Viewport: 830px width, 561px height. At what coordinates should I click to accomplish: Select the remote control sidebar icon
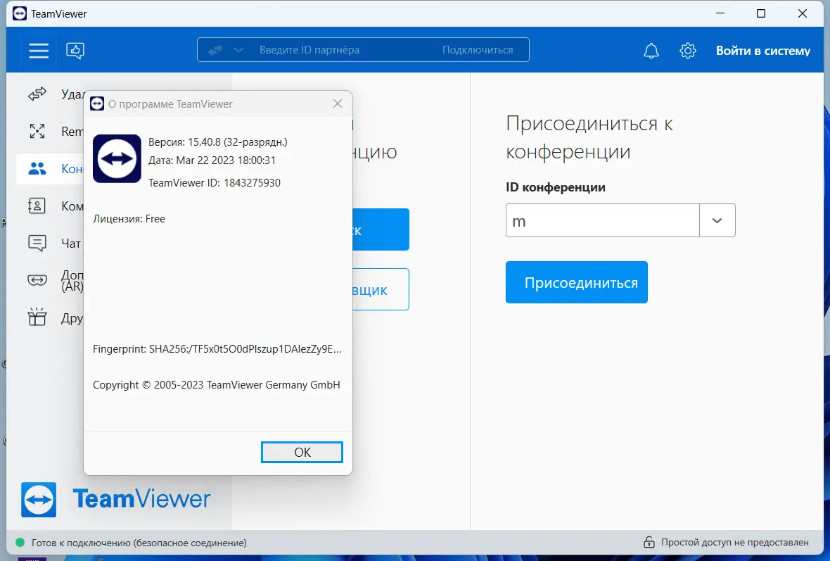point(37,94)
